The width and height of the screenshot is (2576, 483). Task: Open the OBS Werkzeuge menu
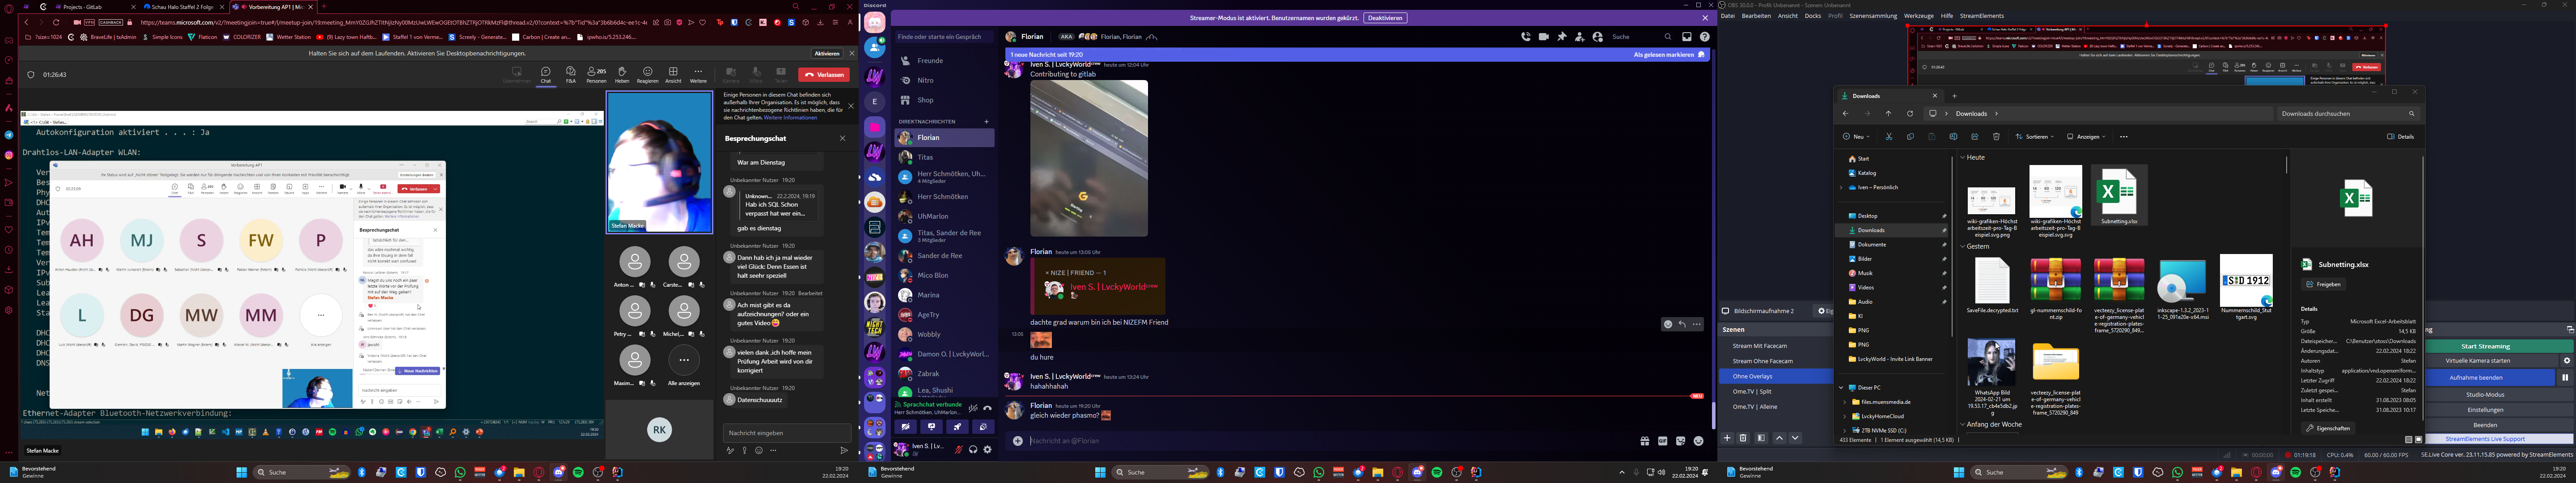1918,16
